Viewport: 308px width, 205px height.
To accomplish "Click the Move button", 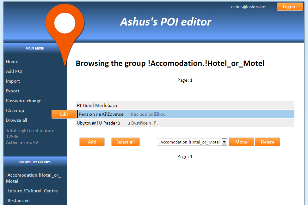I will coord(241,142).
